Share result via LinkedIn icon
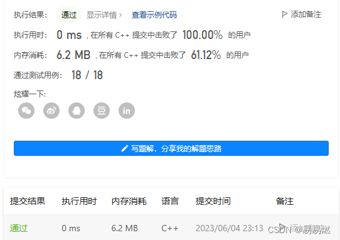340x240 pixels. coord(127,111)
